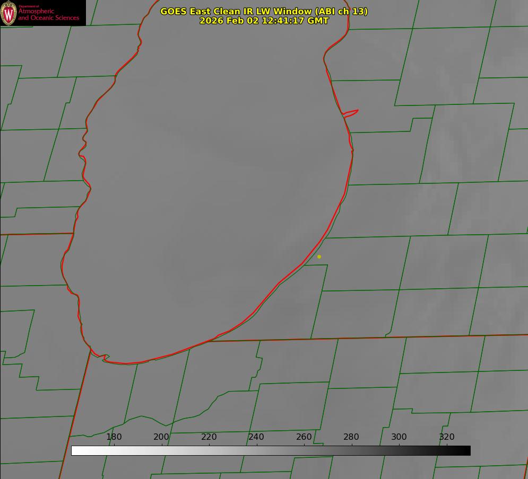Click the grayscale temperature colorbar

click(x=271, y=450)
